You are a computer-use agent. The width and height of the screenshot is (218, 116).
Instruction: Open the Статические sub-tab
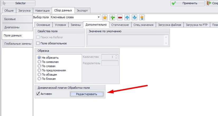coord(120,25)
